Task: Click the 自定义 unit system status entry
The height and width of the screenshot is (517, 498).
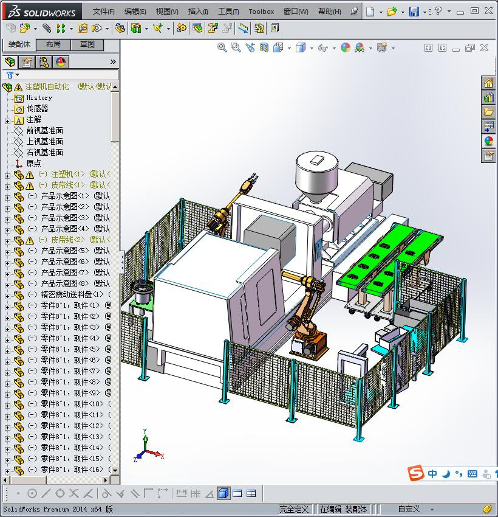Action: [x=409, y=509]
